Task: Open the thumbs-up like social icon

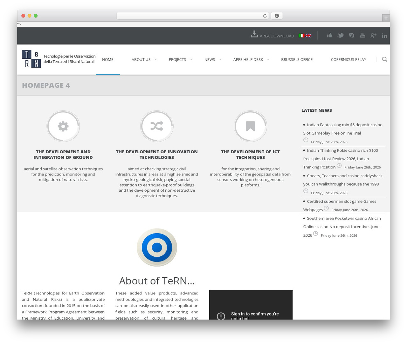Action: (330, 35)
